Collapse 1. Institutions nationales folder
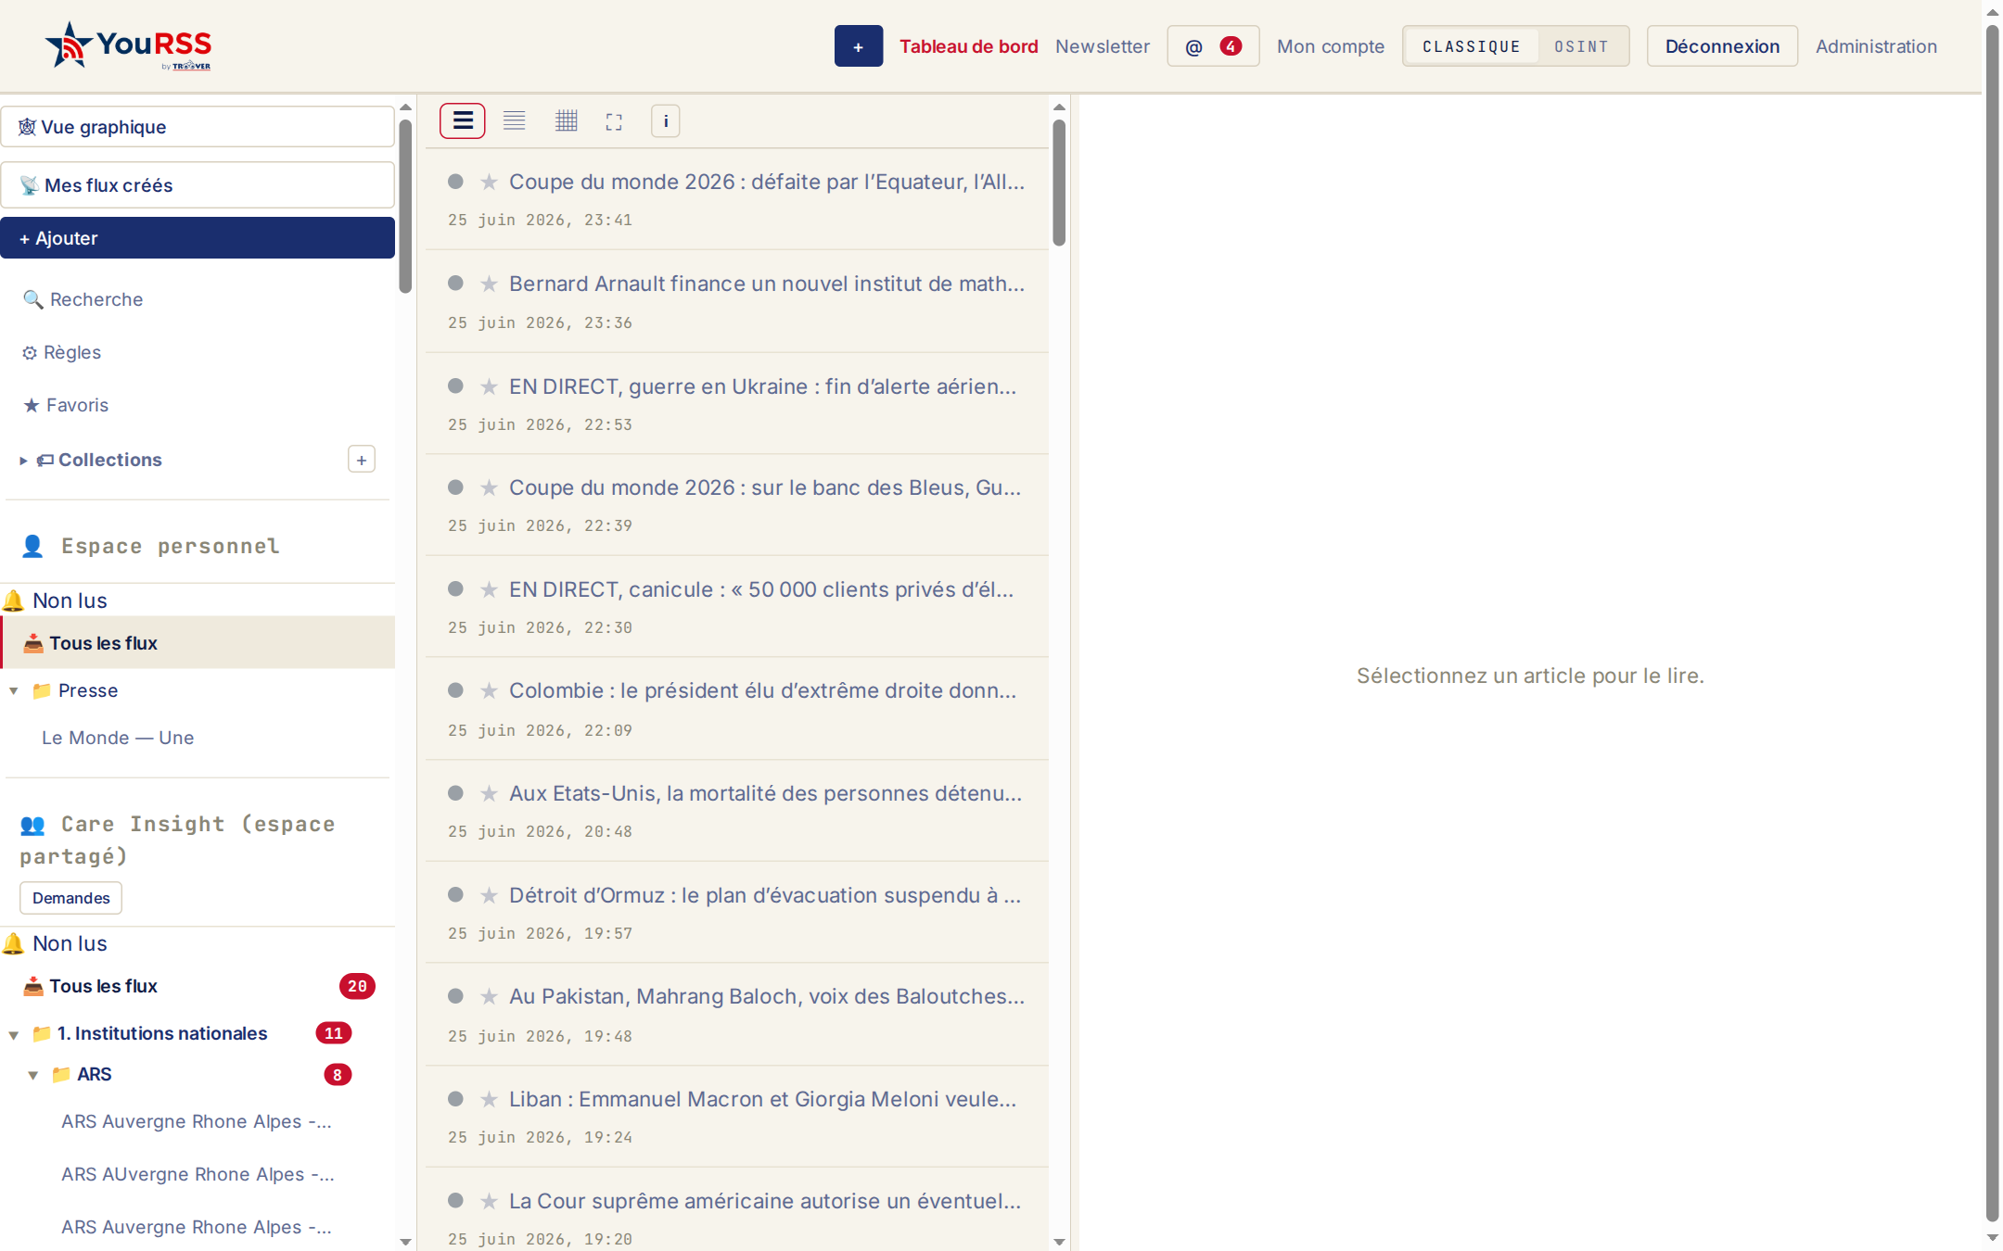The image size is (2003, 1251). (x=14, y=1034)
